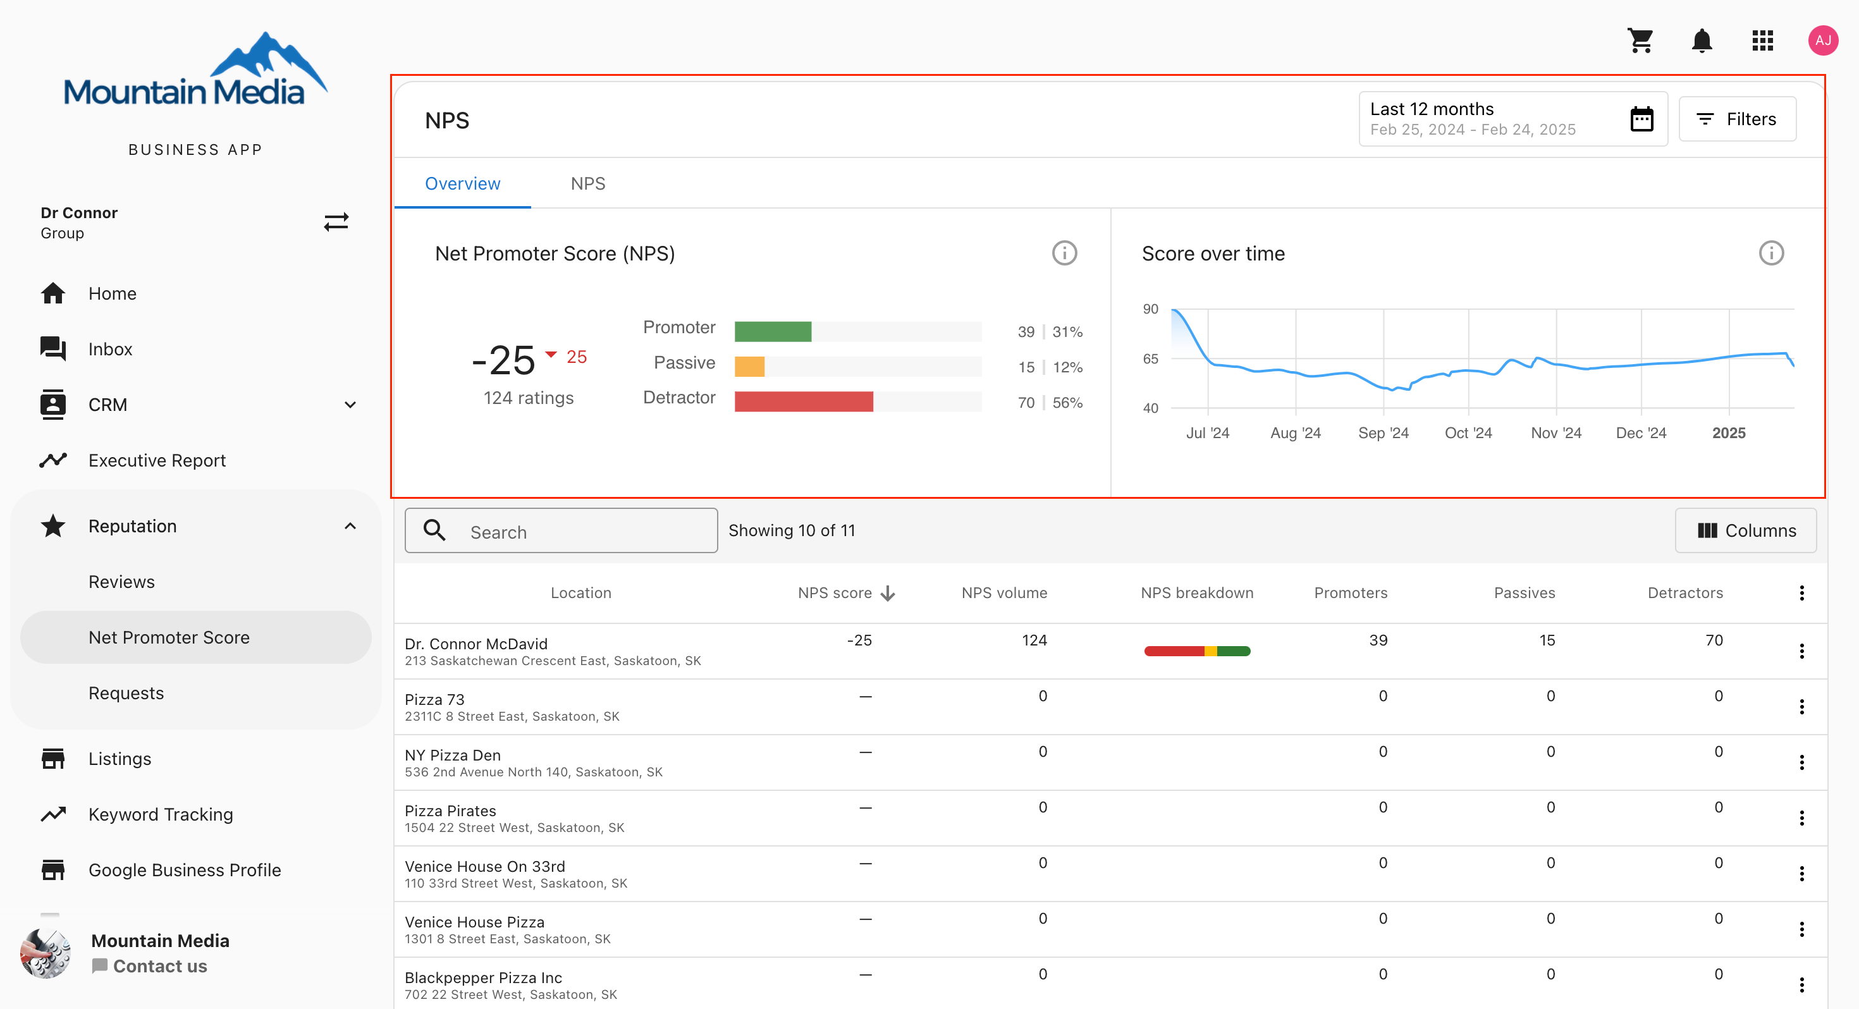Open the notifications bell
The width and height of the screenshot is (1859, 1009).
coord(1702,40)
